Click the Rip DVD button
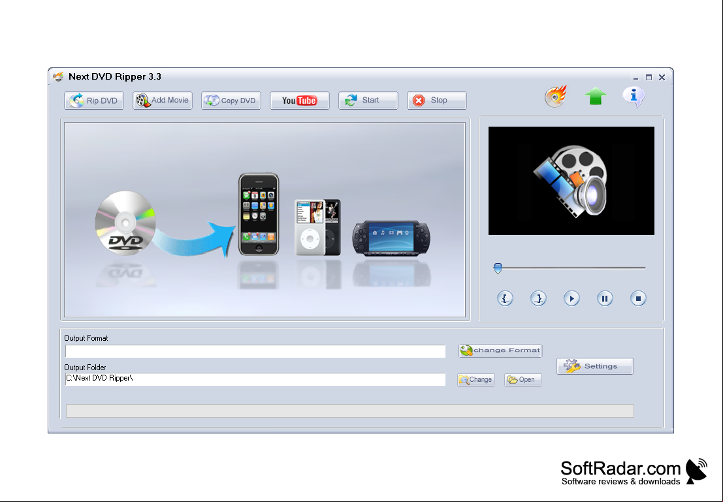This screenshot has height=502, width=723. point(94,101)
